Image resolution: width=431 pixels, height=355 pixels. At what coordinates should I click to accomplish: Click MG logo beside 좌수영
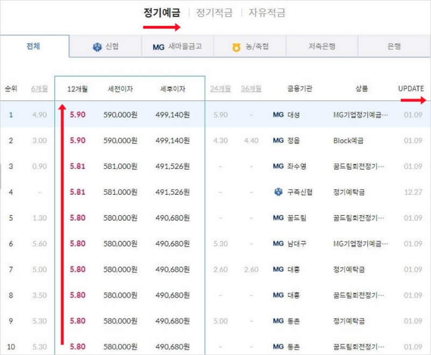278,166
